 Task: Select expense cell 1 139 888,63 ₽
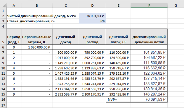click(93, 68)
